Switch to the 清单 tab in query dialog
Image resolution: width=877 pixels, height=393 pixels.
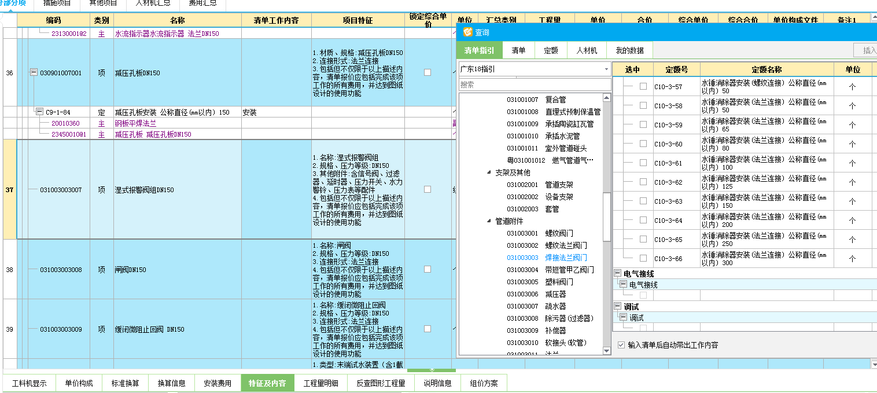pos(518,50)
